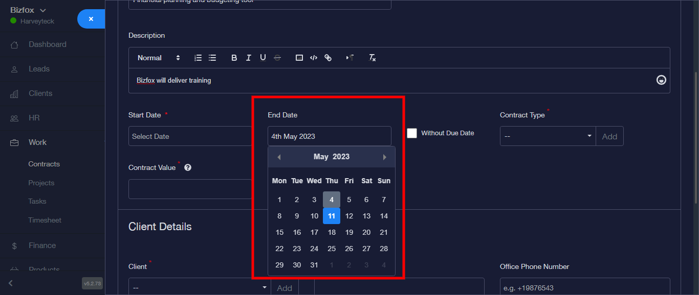The height and width of the screenshot is (295, 699).
Task: Click the Start Date input field
Action: [190, 136]
